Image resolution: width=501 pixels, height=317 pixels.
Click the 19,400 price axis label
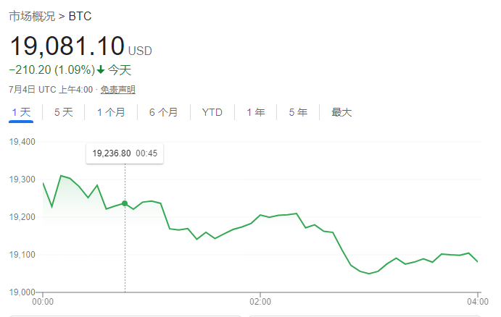tap(23, 141)
